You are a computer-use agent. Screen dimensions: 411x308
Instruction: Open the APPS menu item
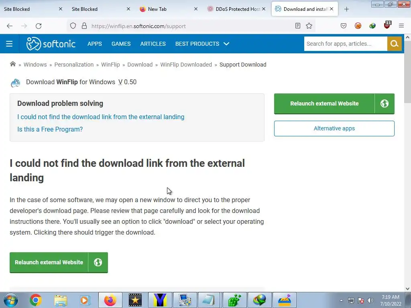pyautogui.click(x=95, y=44)
